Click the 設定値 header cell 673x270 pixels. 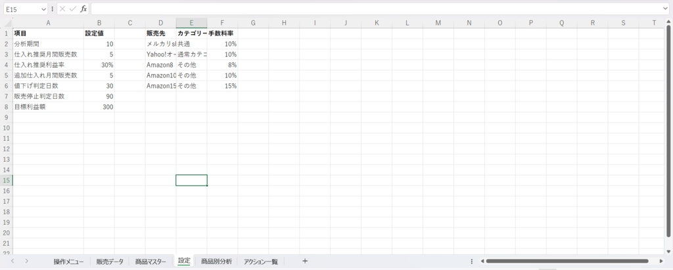(x=99, y=33)
